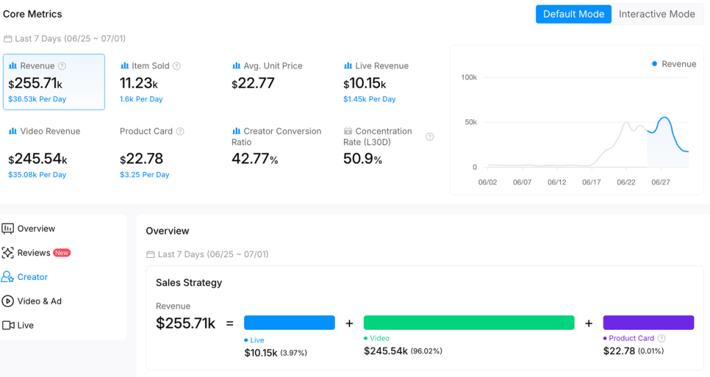This screenshot has width=710, height=377.
Task: Click the Sales Strategy heading
Action: point(189,283)
